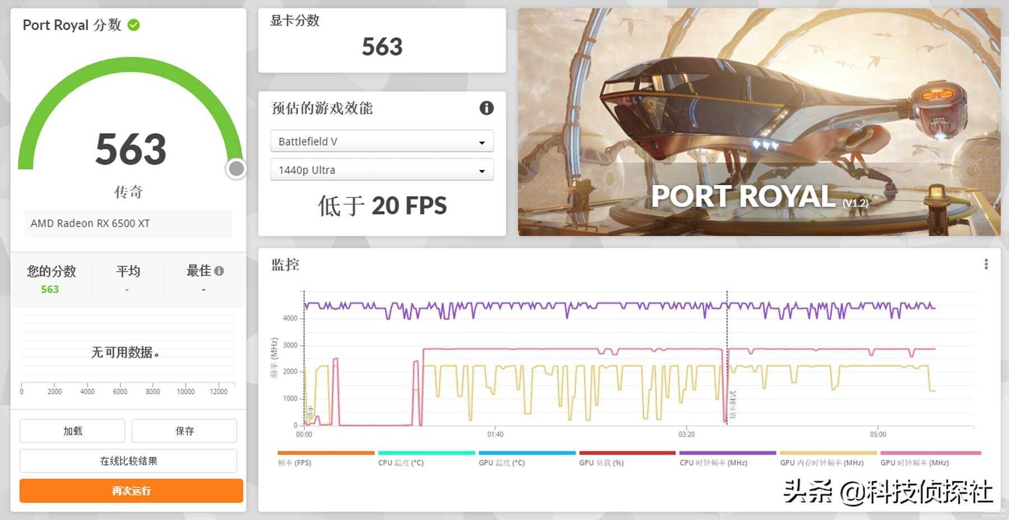This screenshot has height=520, width=1009.
Task: Select the green CPU 温度 legend swatch
Action: point(427,453)
